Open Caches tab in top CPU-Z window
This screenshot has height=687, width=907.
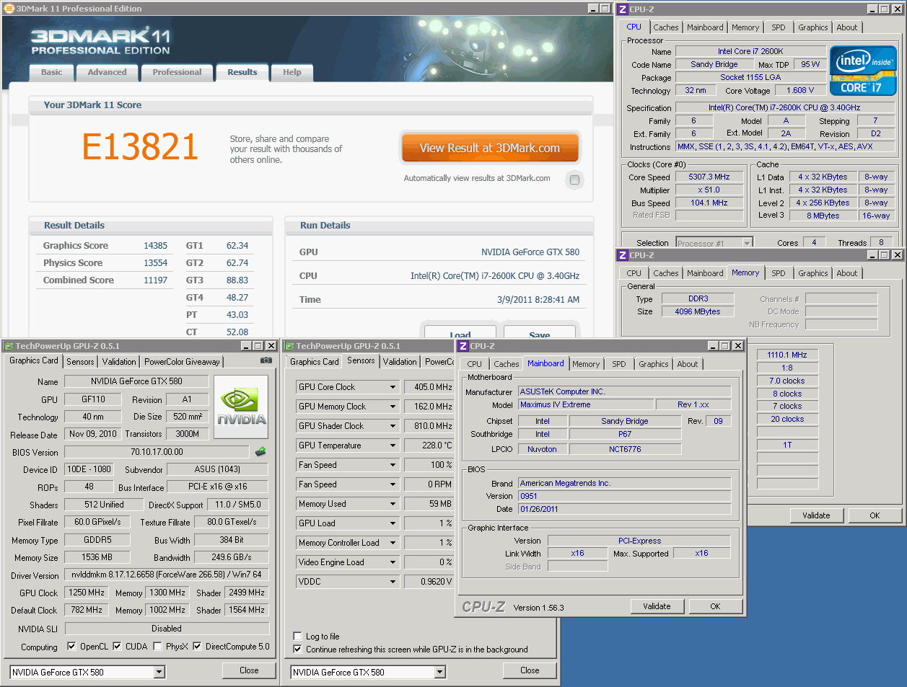point(666,27)
